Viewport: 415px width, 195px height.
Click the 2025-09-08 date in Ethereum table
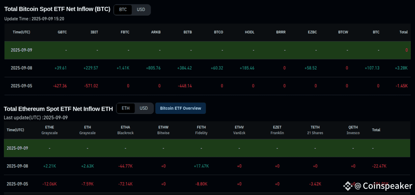pos(17,166)
